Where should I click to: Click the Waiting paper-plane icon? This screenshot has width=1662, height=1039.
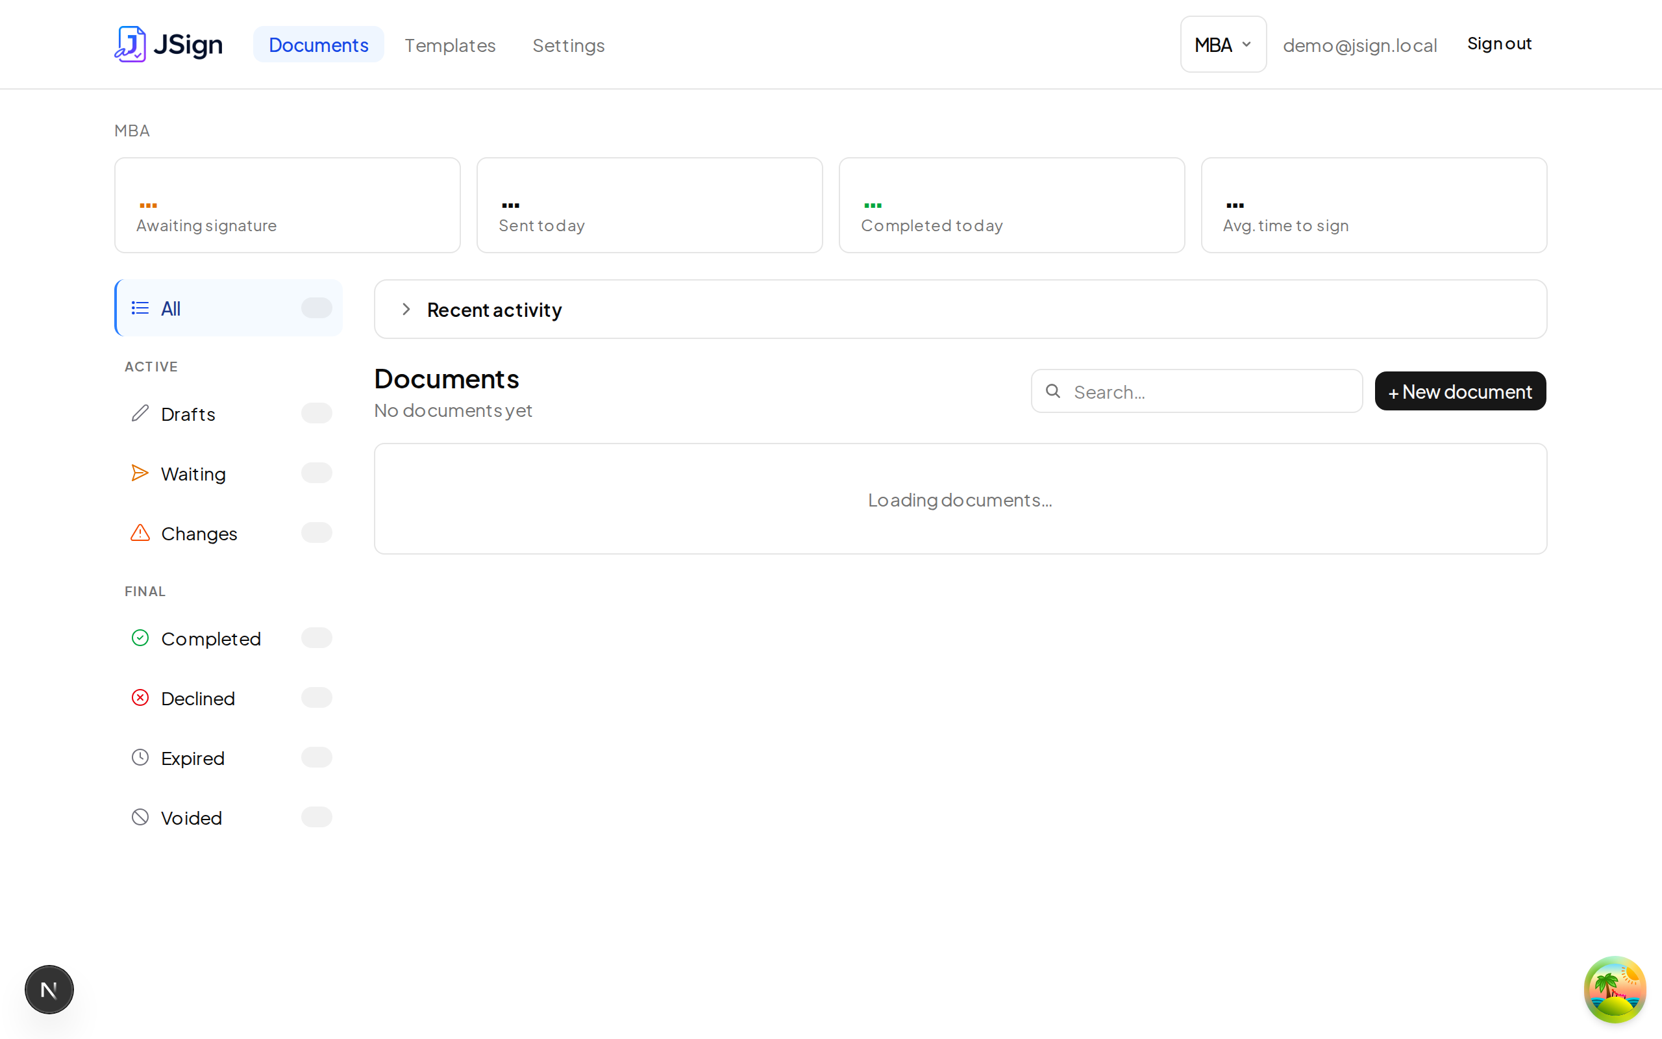click(140, 473)
